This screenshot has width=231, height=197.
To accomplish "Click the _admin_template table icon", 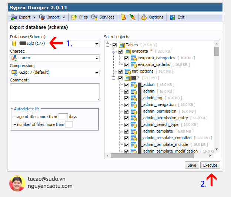I will tap(134, 131).
